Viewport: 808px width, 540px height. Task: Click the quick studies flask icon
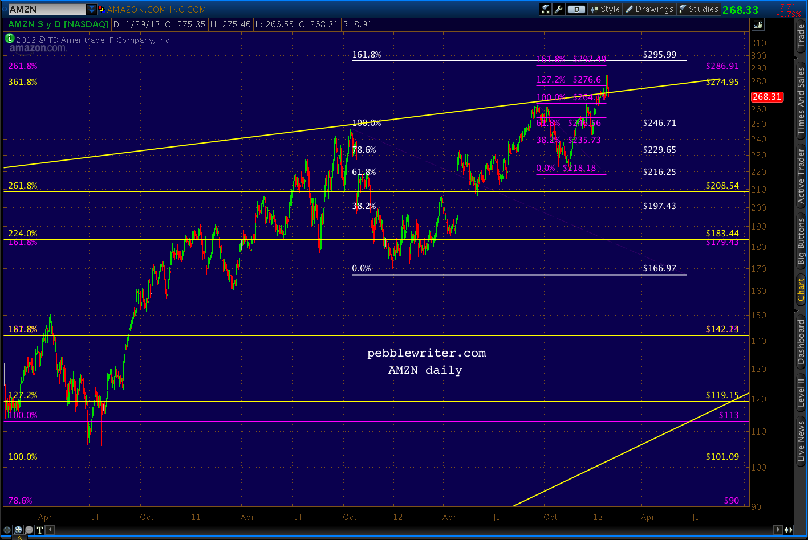pos(546,9)
